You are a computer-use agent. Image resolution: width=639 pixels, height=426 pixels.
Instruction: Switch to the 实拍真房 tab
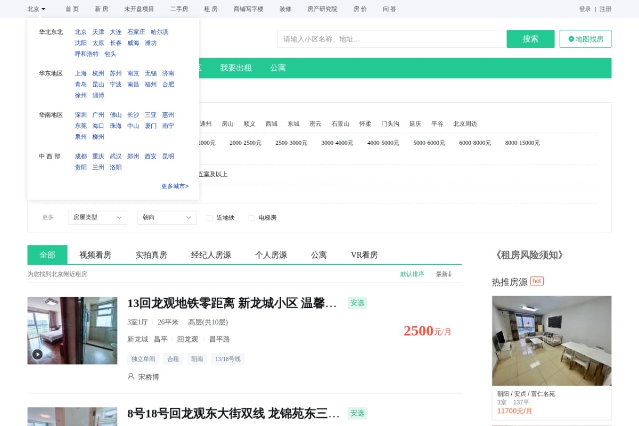click(x=151, y=255)
